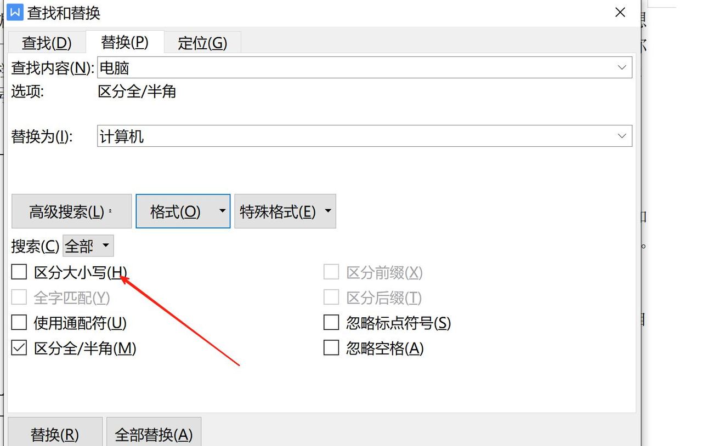This screenshot has width=702, height=446.
Task: Open the 查找内容 history dropdown
Action: point(621,67)
